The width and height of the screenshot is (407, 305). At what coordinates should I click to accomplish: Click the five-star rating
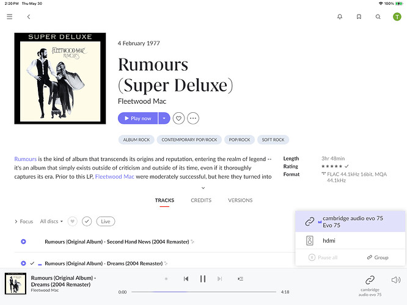pyautogui.click(x=332, y=167)
